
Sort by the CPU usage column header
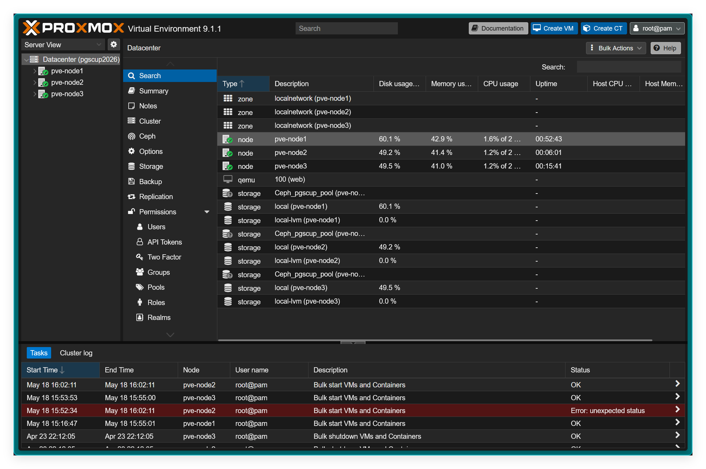point(504,84)
